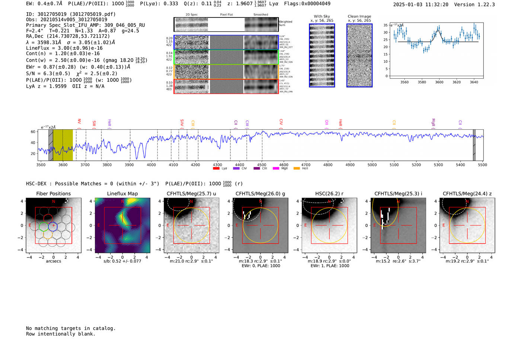Click the Weighted Sum 2D spectrum row
521x354 pixels.
tap(226, 25)
